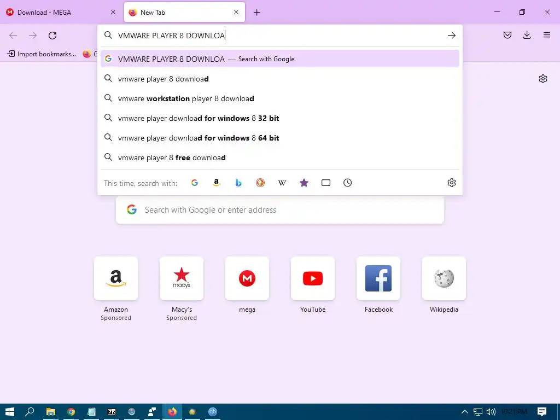Choose 'Search with Google' top suggestion

(x=280, y=59)
